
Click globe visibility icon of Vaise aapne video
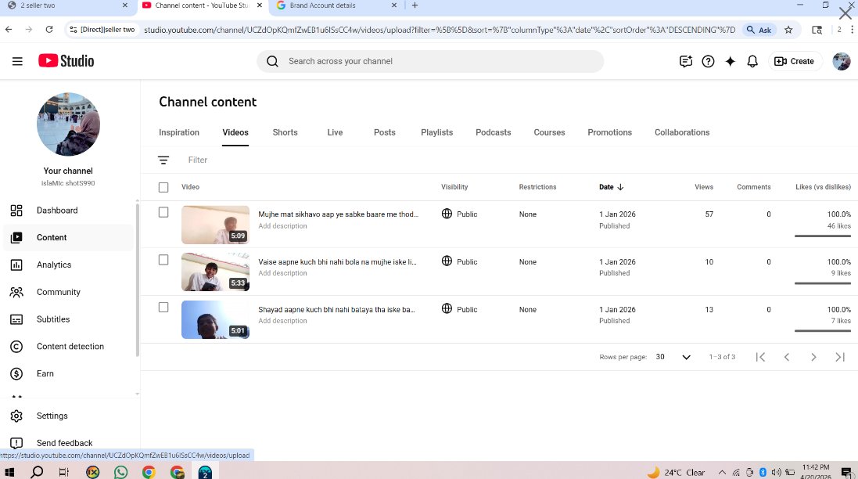[x=447, y=261]
